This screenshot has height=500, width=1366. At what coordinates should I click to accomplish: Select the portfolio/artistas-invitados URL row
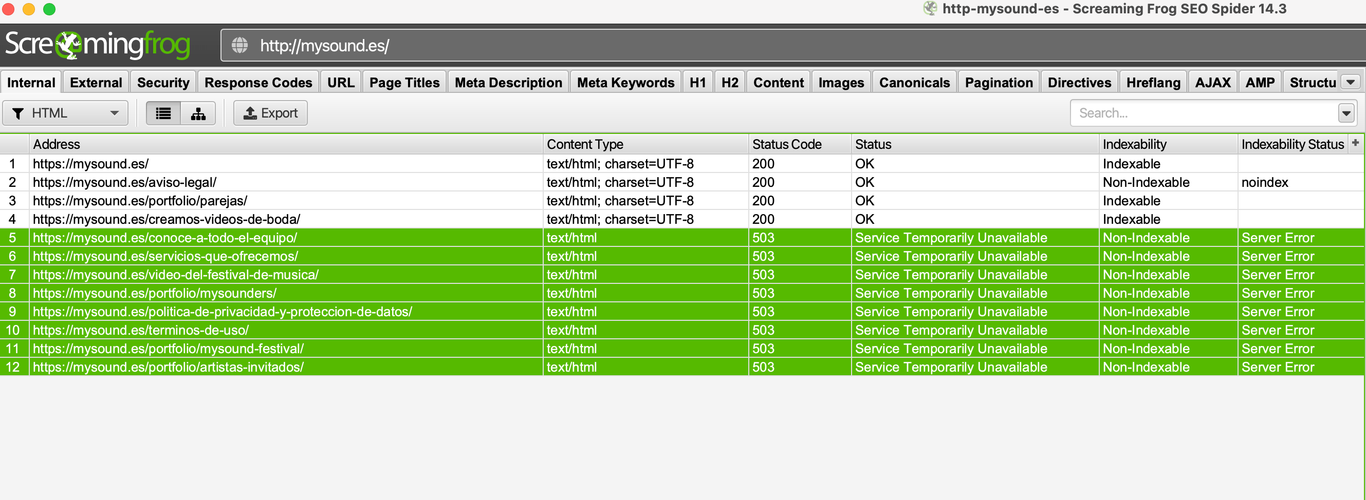coord(682,368)
